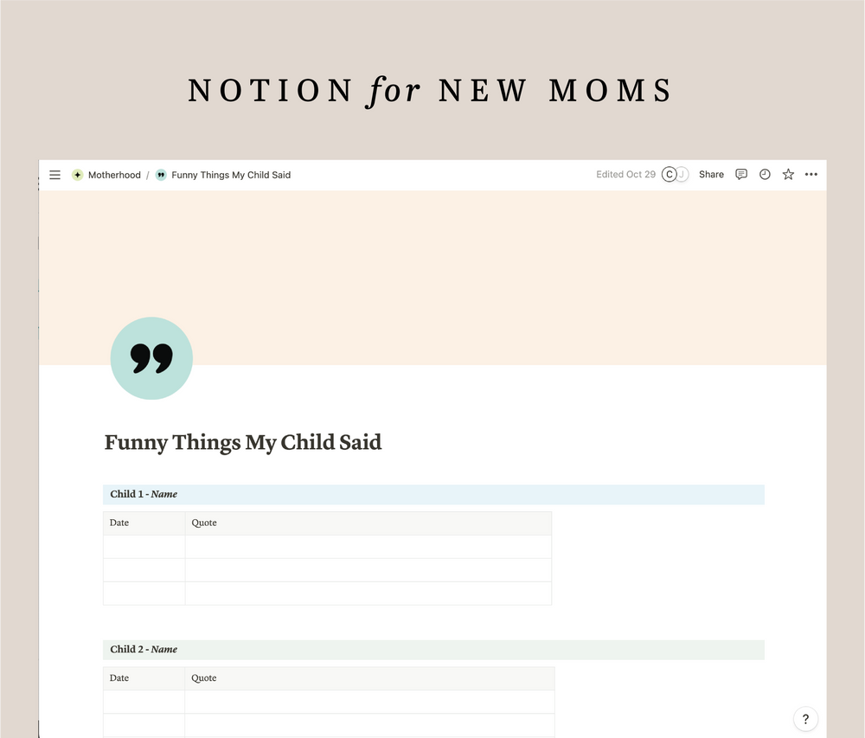Click the first Date cell under Child 1
The image size is (865, 738).
click(x=144, y=547)
